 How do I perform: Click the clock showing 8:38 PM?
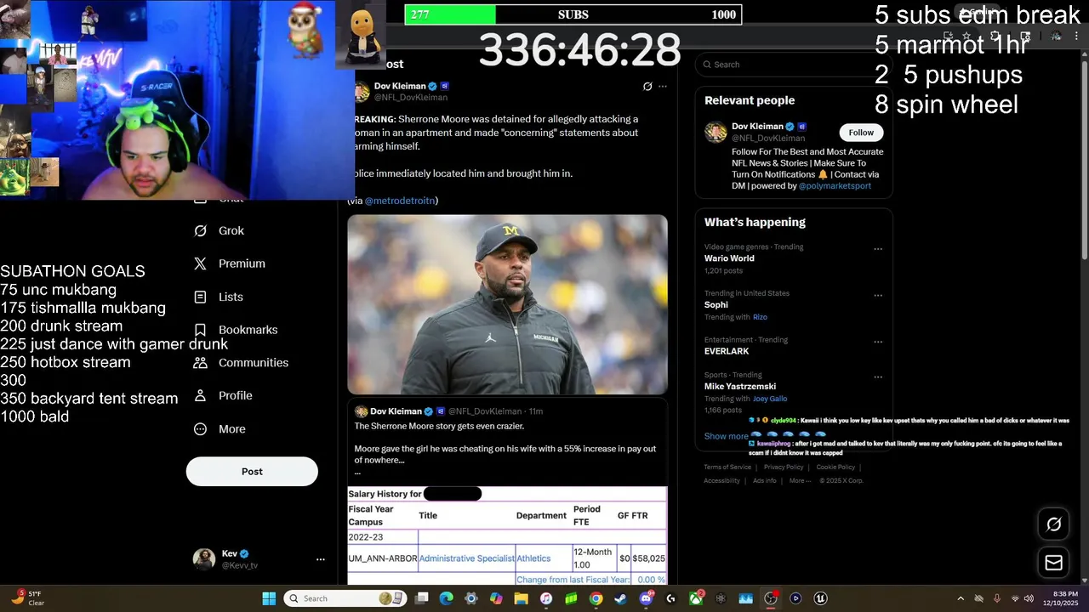tap(1065, 593)
